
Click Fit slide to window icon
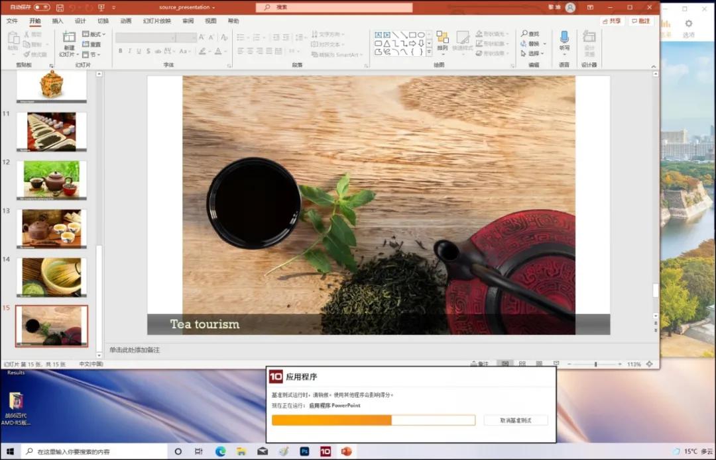coord(649,364)
